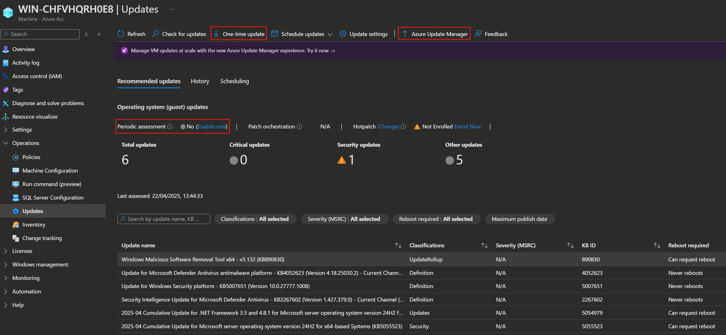Click the sidebar Search field
Viewport: 726px width, 335px height.
(x=40, y=34)
